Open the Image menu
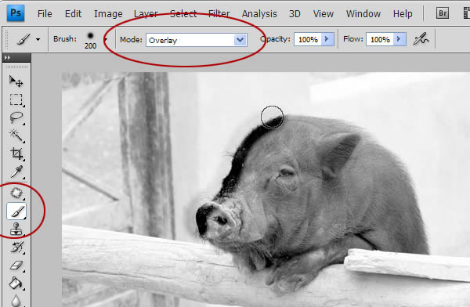Image resolution: width=470 pixels, height=307 pixels. (x=108, y=14)
